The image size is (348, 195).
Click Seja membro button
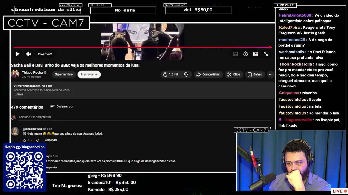tap(64, 74)
